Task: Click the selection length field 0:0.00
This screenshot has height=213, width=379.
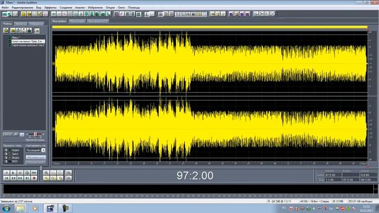Action: (x=368, y=175)
